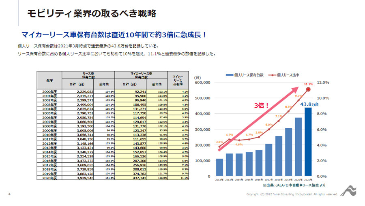Click the red 3倍! callout text
The height and width of the screenshot is (206, 365).
coord(262,106)
